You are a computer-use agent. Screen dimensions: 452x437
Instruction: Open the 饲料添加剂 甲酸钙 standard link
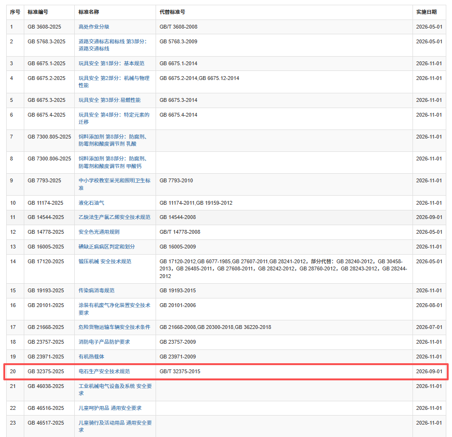click(112, 159)
